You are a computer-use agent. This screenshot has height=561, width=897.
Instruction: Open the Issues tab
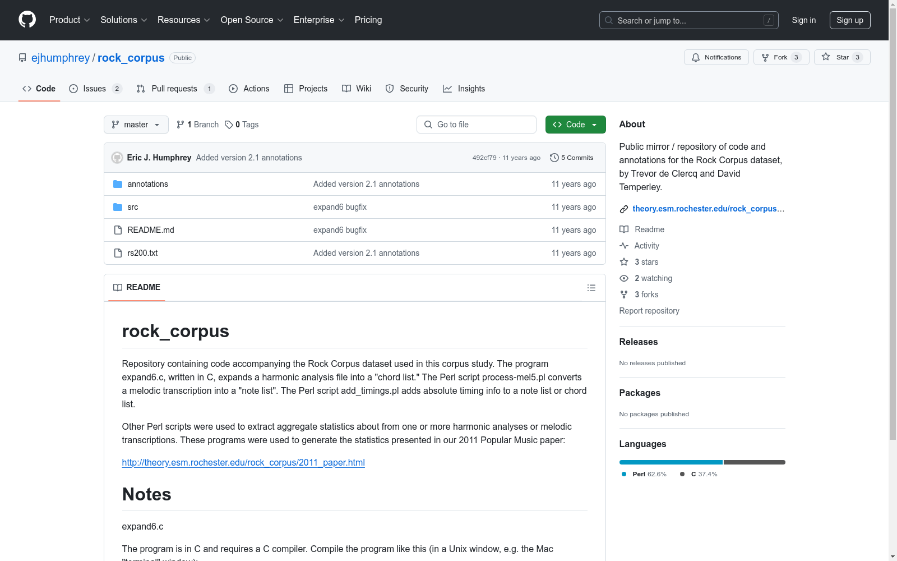coord(95,89)
